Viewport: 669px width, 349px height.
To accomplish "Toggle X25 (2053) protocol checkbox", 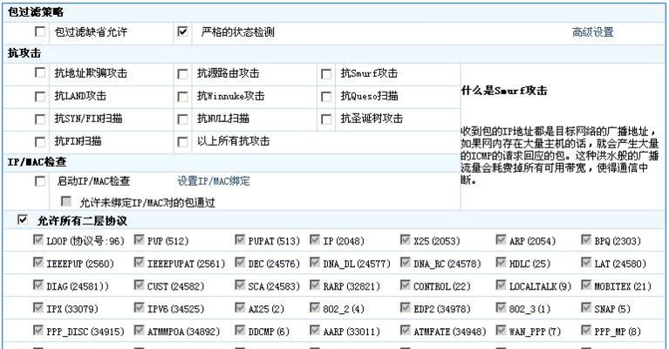I will [406, 240].
